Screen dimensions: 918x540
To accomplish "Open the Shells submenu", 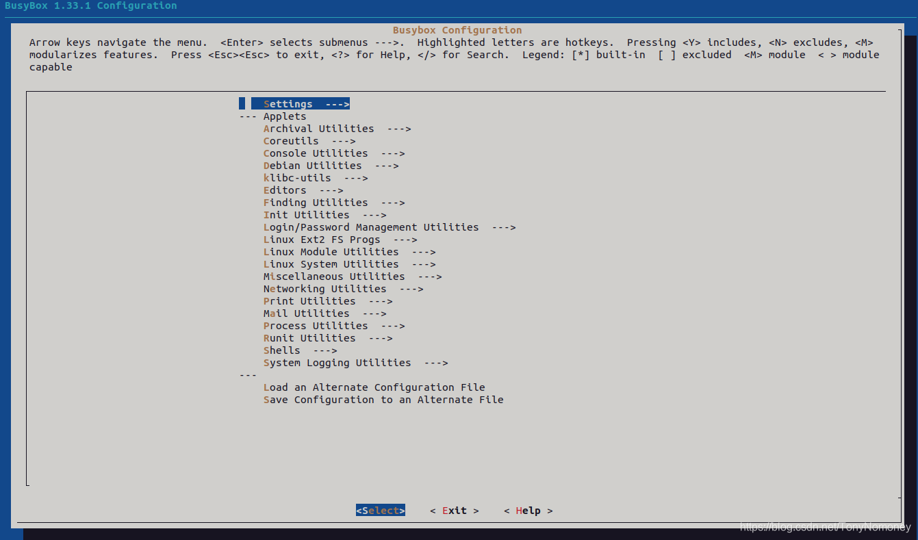I will 281,350.
